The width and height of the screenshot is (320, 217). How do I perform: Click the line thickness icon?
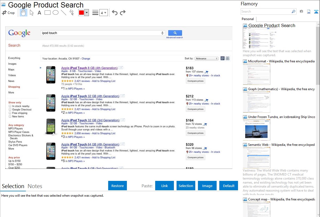coord(95,13)
